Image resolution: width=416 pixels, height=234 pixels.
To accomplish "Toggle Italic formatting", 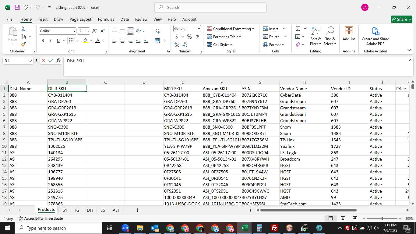I will [51, 41].
